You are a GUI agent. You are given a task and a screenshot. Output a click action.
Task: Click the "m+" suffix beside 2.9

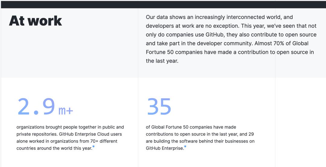[66, 111]
